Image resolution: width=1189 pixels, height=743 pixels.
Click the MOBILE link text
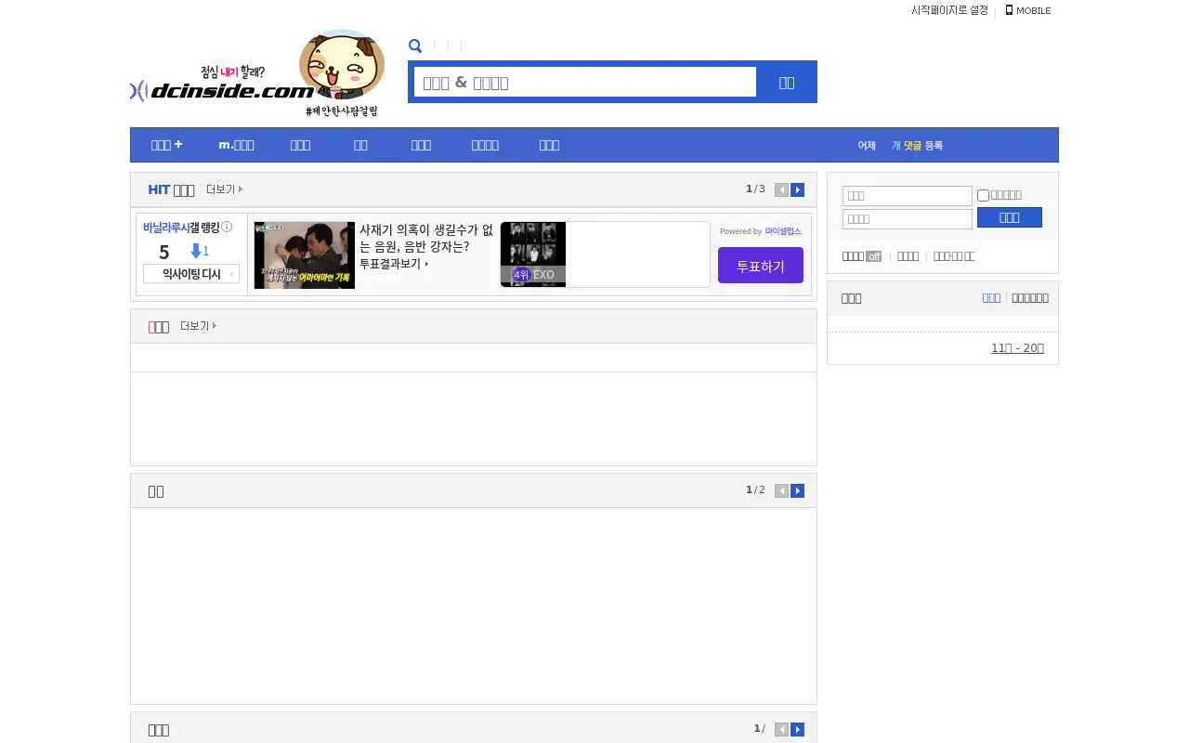tap(1034, 11)
